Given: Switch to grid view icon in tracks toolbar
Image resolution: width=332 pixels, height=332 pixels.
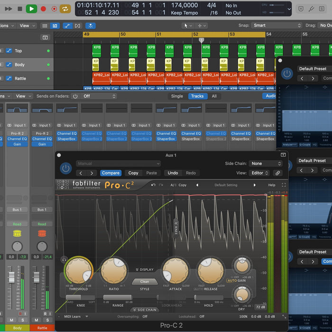Looking at the screenshot, I should click(x=45, y=26).
